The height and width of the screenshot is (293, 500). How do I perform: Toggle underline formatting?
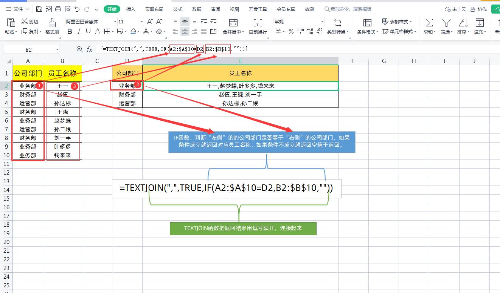(88, 32)
